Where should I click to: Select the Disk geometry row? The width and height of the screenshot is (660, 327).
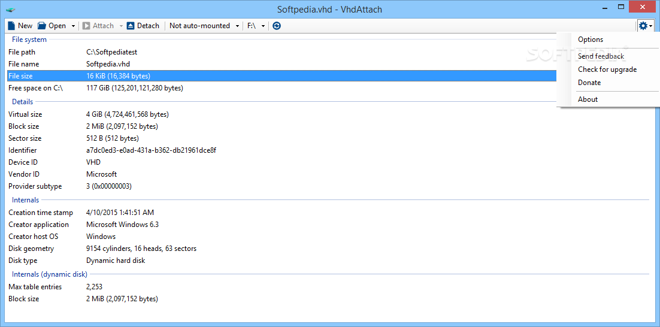(x=328, y=249)
